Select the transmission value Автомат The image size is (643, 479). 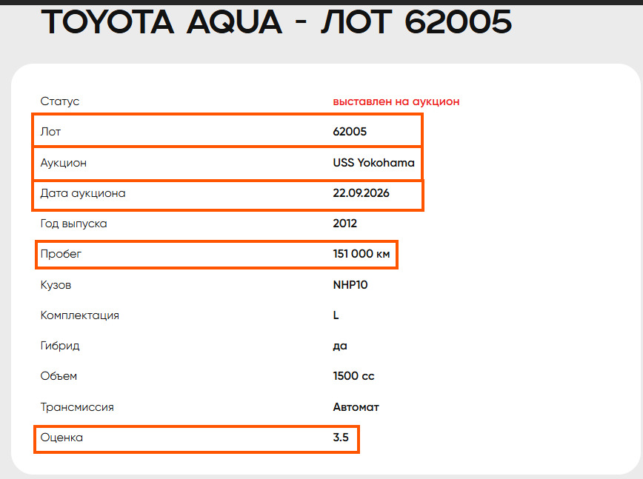point(356,407)
